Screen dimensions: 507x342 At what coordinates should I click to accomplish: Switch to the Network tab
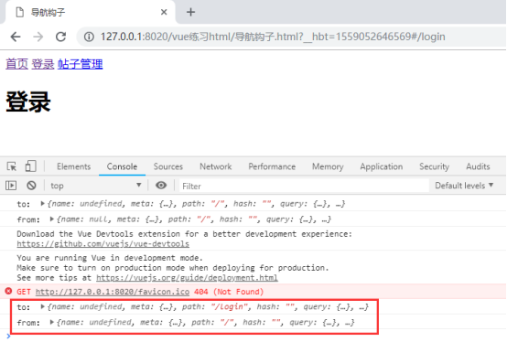coord(216,166)
